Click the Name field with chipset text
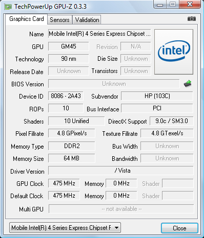Screen dimensions: 204x238 tap(99, 34)
